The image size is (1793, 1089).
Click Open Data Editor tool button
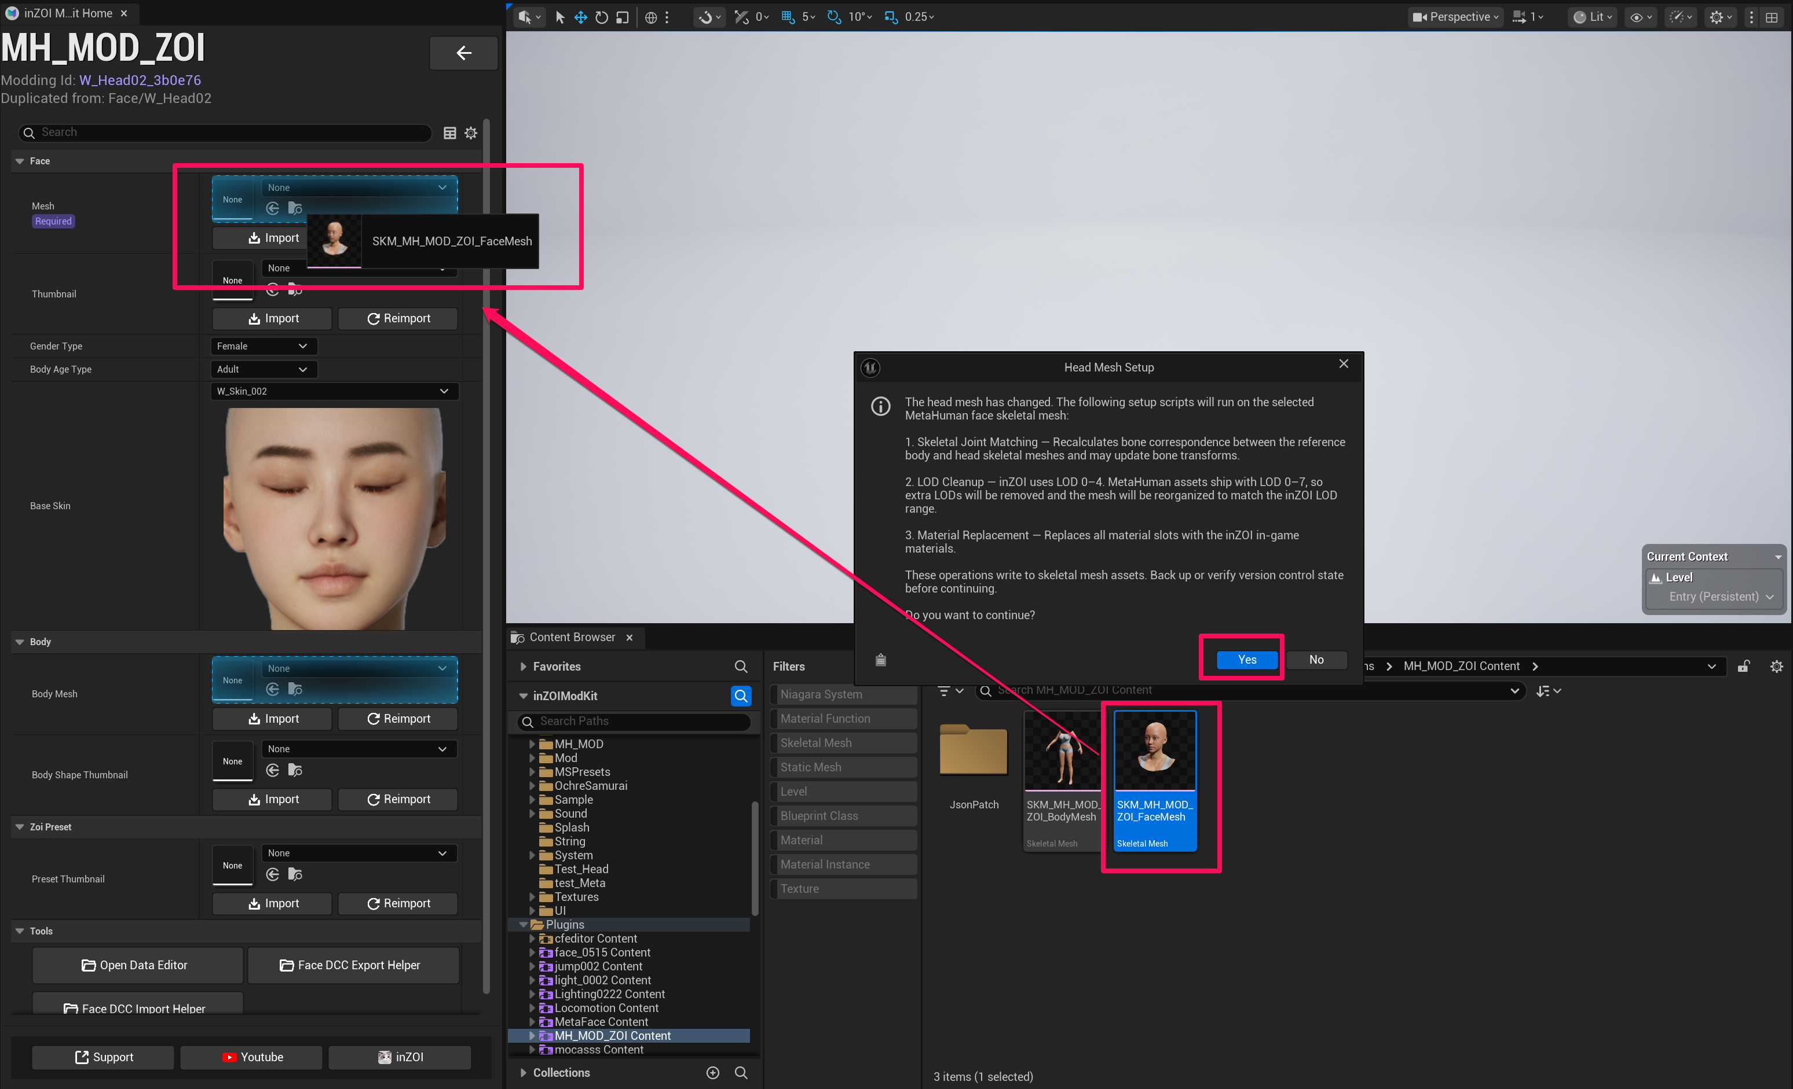[137, 965]
